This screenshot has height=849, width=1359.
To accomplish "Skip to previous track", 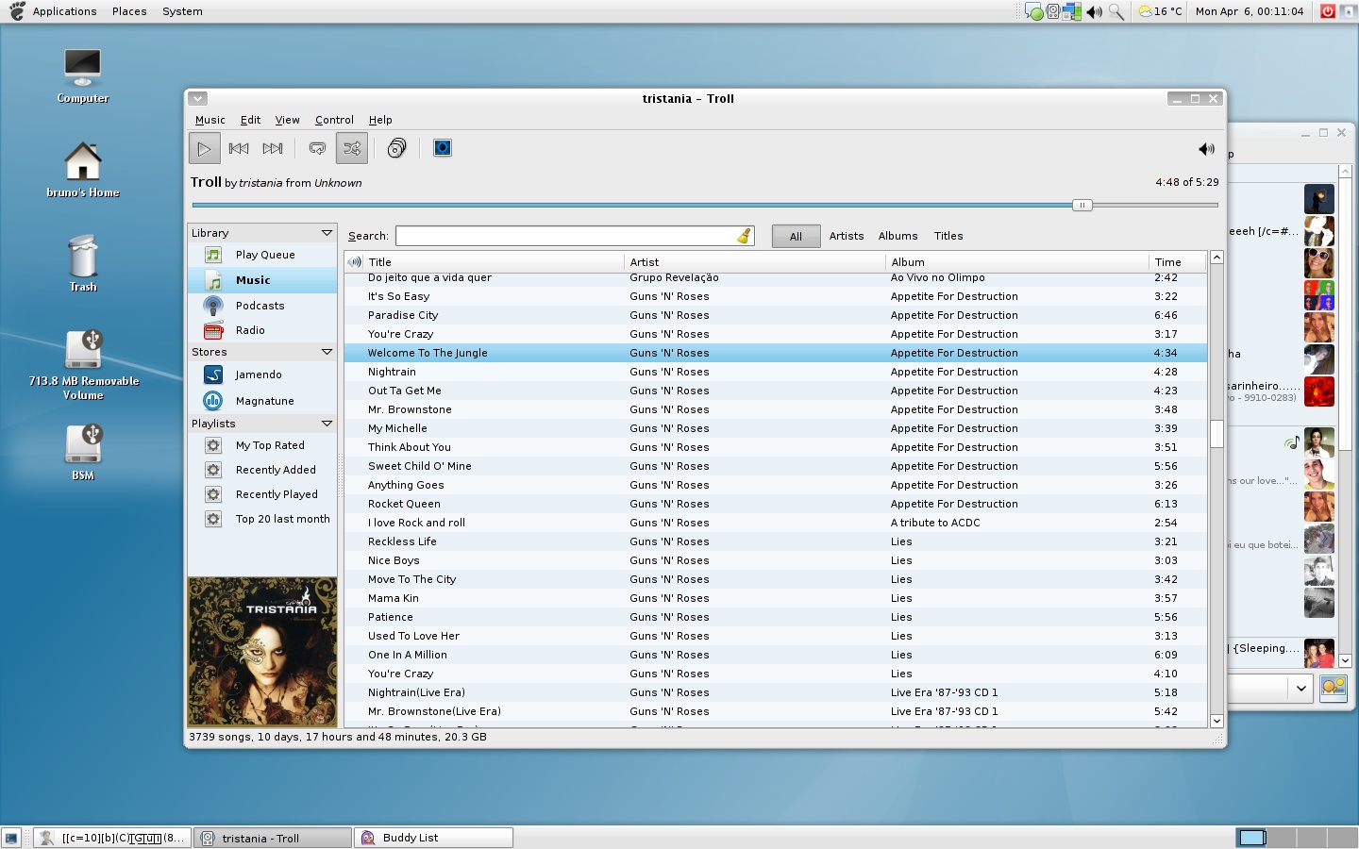I will tap(239, 148).
